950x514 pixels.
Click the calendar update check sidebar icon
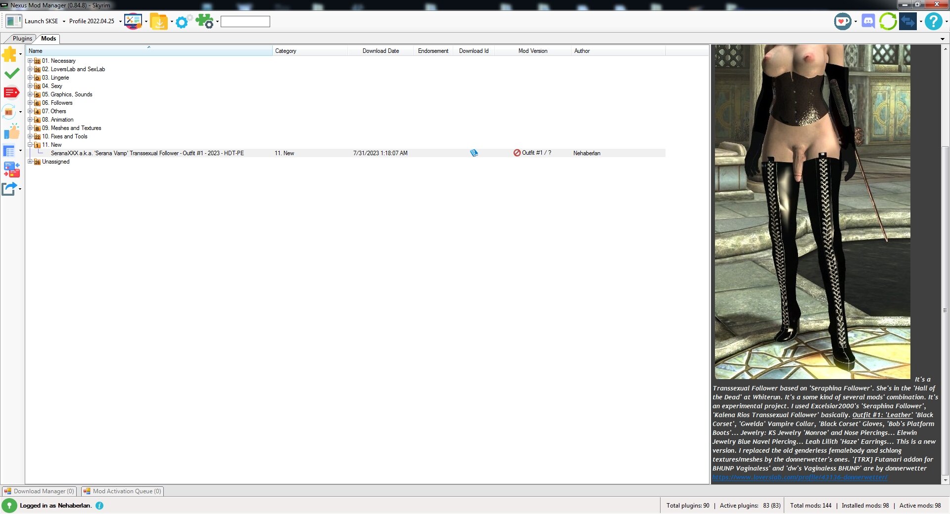pyautogui.click(x=9, y=112)
